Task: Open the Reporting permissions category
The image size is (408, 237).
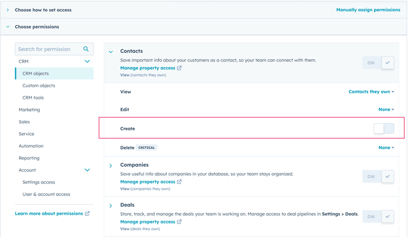Action: (29, 158)
